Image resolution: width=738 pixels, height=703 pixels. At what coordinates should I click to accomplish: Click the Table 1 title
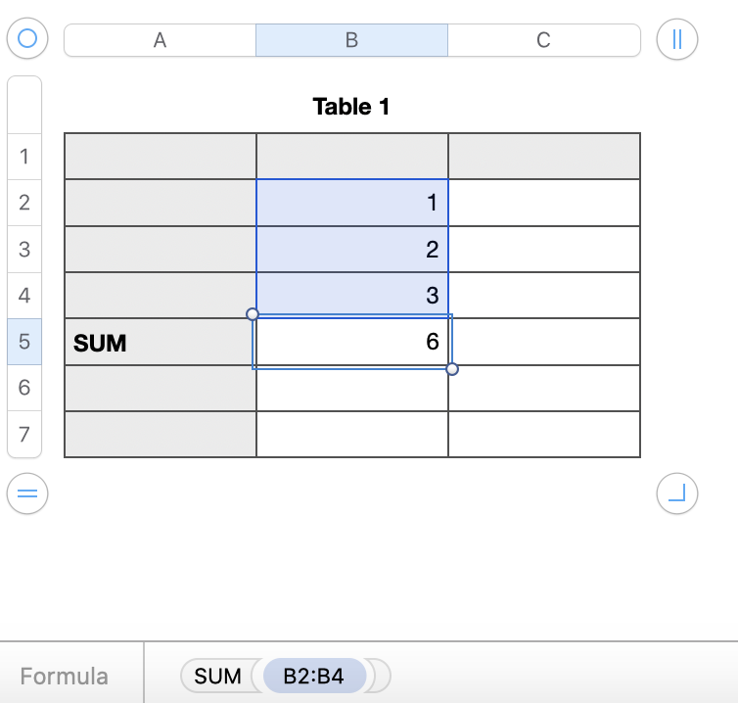click(x=351, y=107)
